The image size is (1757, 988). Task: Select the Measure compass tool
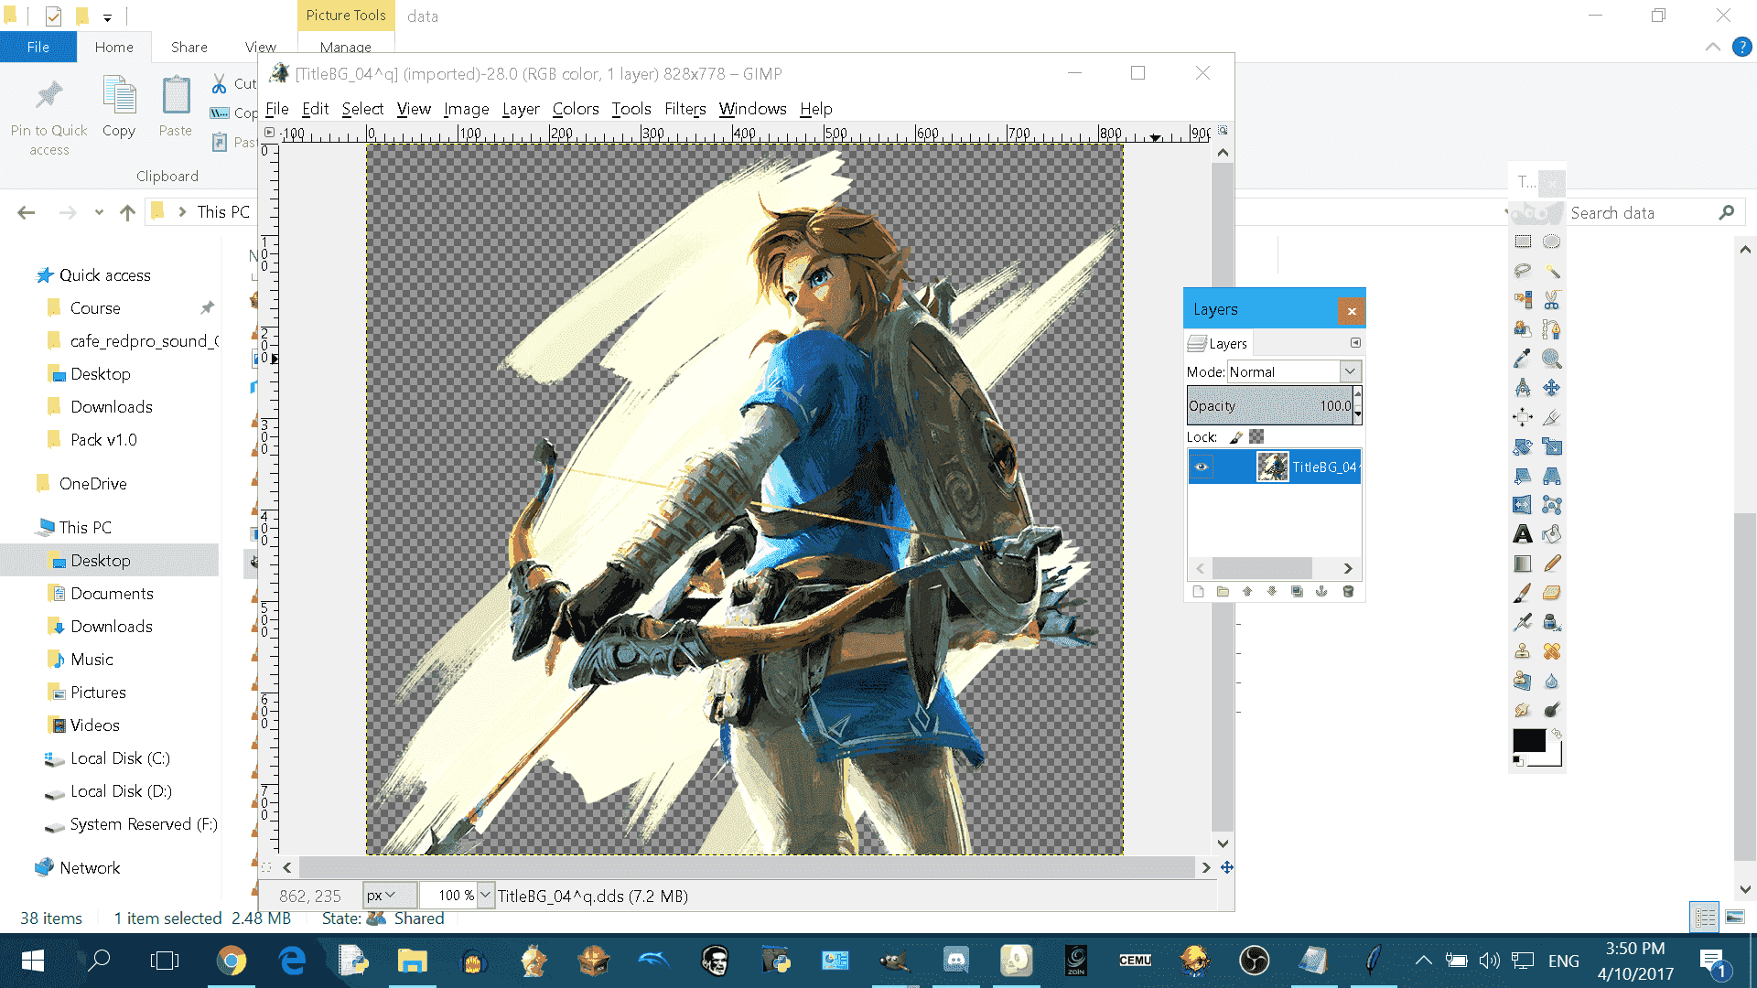coord(1523,388)
